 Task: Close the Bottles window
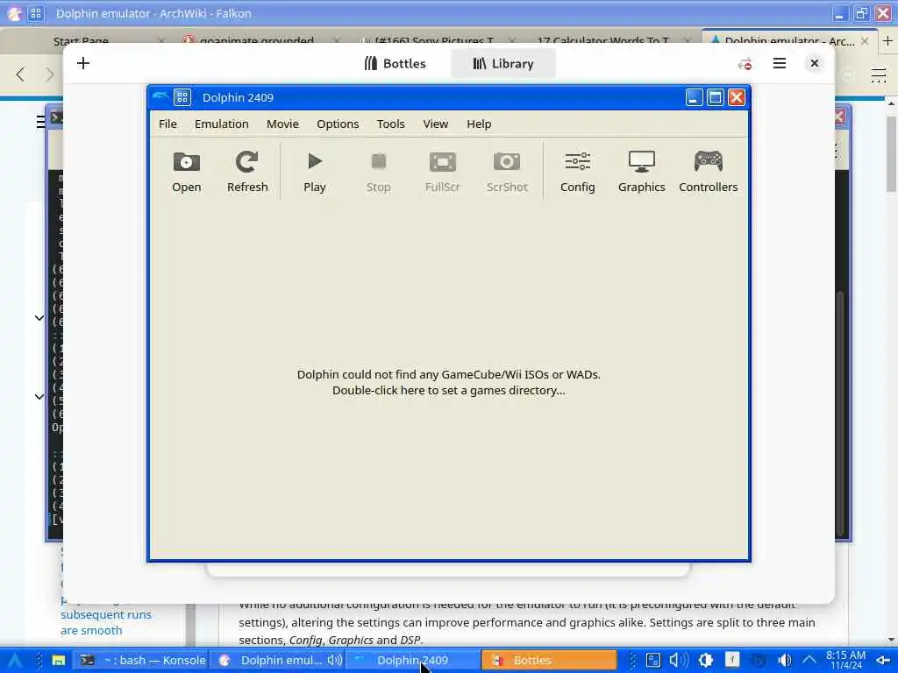[815, 63]
